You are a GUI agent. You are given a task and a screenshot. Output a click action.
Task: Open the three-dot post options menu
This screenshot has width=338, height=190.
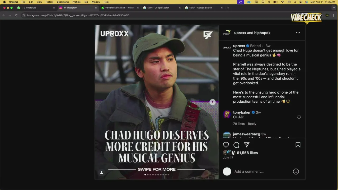click(298, 33)
